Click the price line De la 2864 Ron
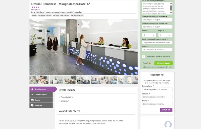Image resolution: width=201 pixels, height=129 pixels. pyautogui.click(x=57, y=12)
